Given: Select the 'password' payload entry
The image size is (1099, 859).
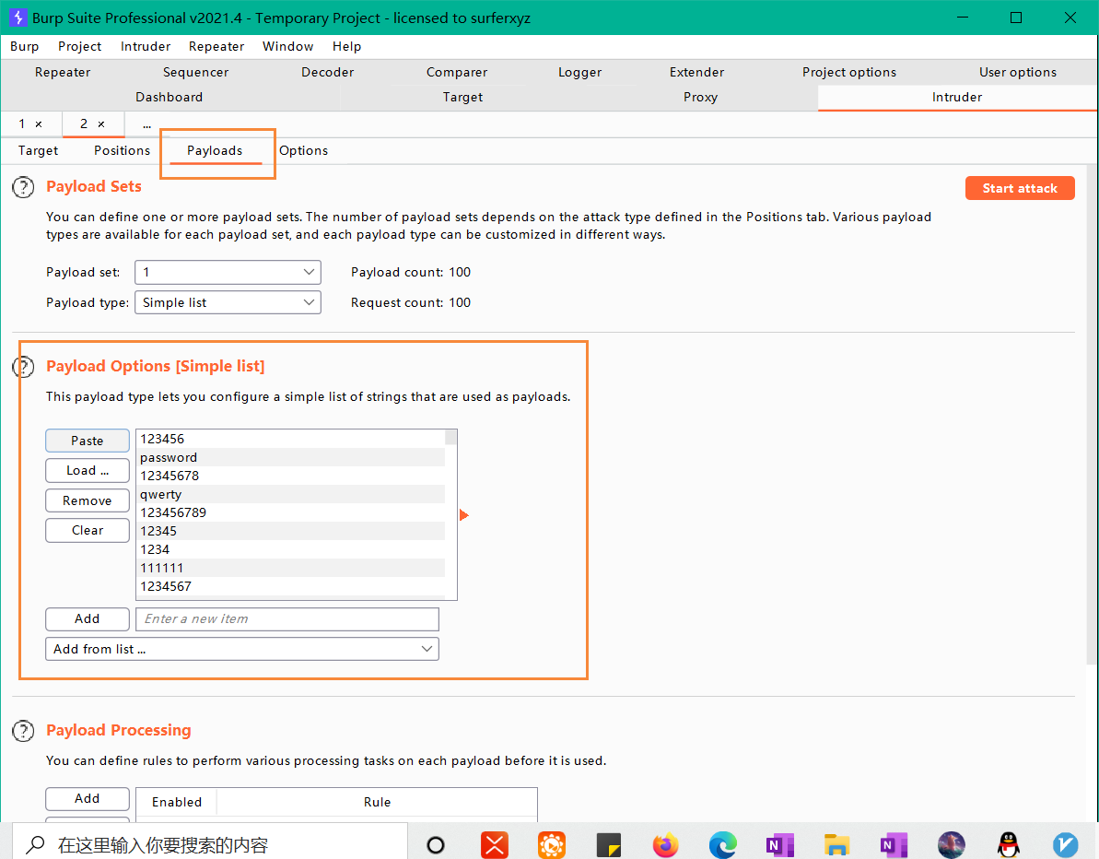Looking at the screenshot, I should [291, 457].
